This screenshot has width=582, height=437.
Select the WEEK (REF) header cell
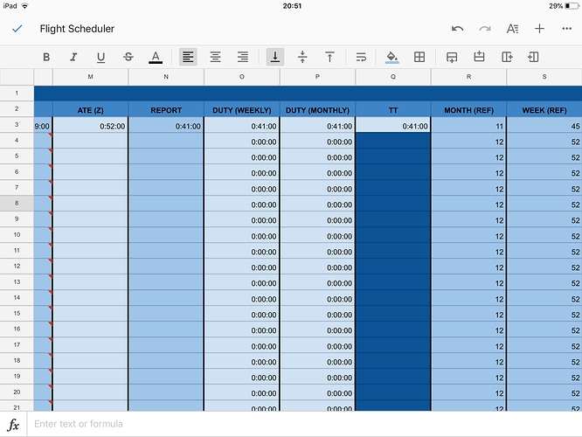click(x=544, y=110)
